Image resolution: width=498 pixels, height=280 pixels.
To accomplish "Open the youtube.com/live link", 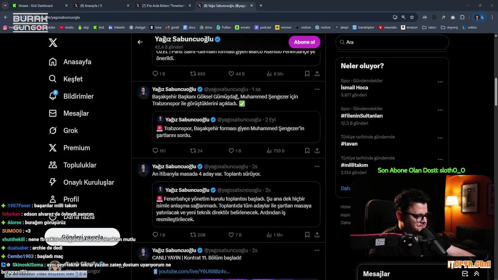I will click(x=194, y=271).
